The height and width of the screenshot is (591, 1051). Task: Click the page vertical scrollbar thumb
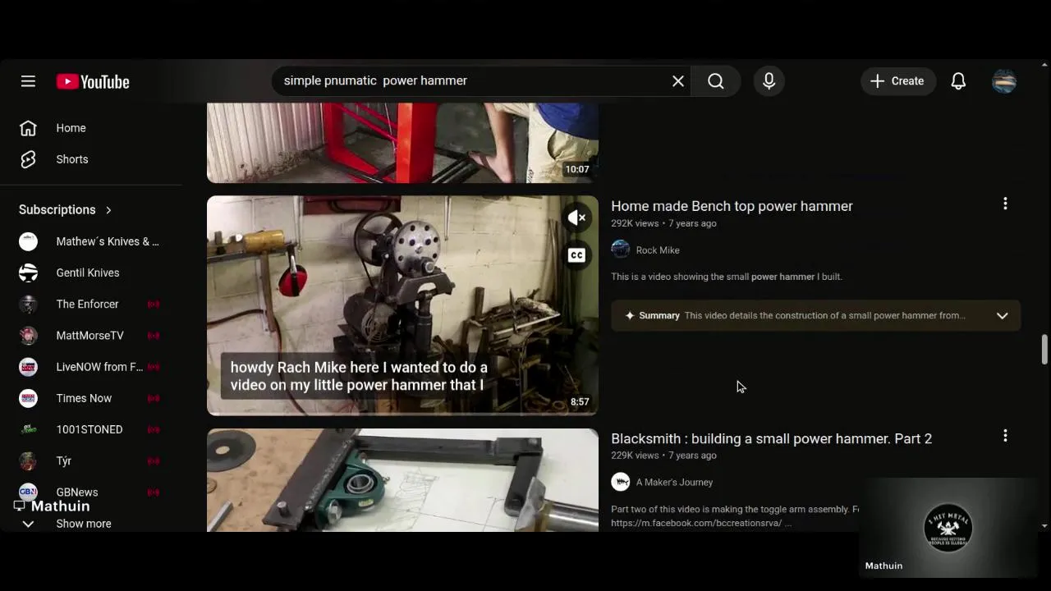coord(1044,349)
